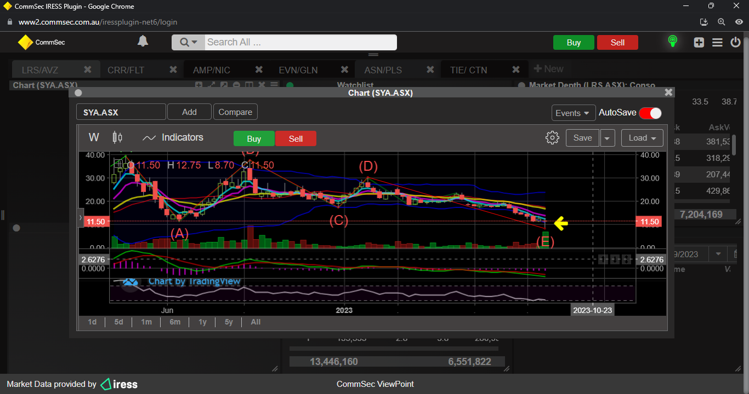Screen dimensions: 749x394
Task: Click the workspace collapse handle below search bar
Action: coord(374,55)
